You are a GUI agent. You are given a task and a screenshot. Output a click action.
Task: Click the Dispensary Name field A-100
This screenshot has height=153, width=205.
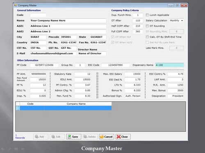coord(169,65)
